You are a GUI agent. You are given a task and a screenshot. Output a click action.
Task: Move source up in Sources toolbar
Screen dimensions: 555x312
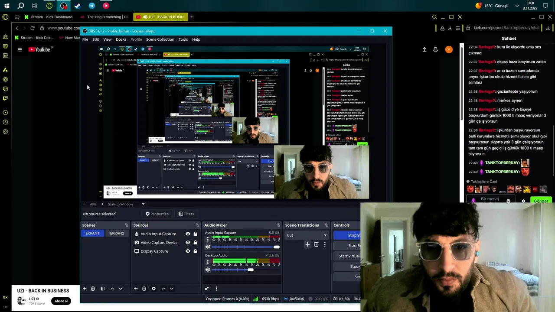click(x=163, y=289)
